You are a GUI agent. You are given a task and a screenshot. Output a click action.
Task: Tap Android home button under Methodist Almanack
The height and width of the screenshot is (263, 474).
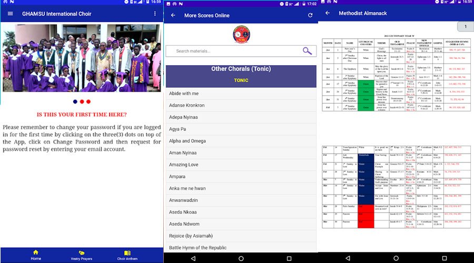pyautogui.click(x=396, y=258)
